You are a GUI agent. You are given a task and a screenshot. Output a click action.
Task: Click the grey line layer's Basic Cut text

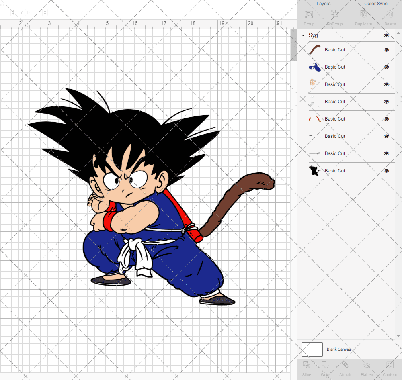pyautogui.click(x=335, y=153)
